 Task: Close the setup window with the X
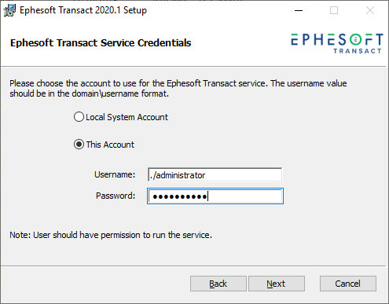[x=370, y=10]
